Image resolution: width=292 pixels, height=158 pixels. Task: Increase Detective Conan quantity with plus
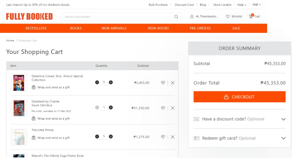pos(111,82)
